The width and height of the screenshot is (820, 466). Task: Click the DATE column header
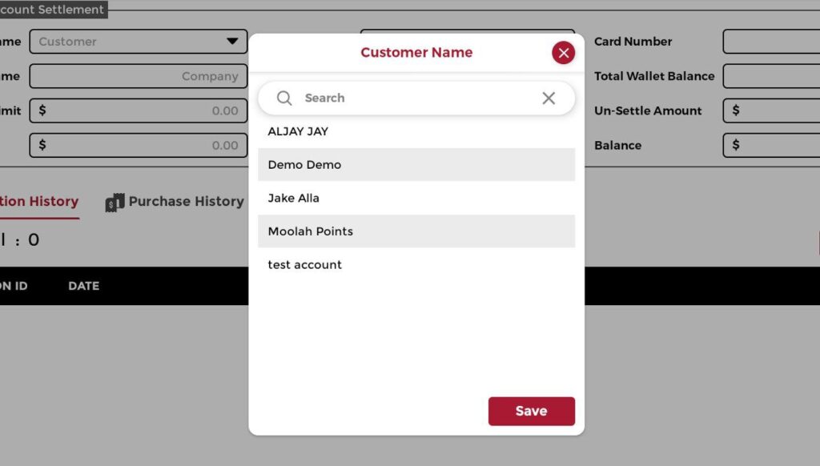point(83,286)
